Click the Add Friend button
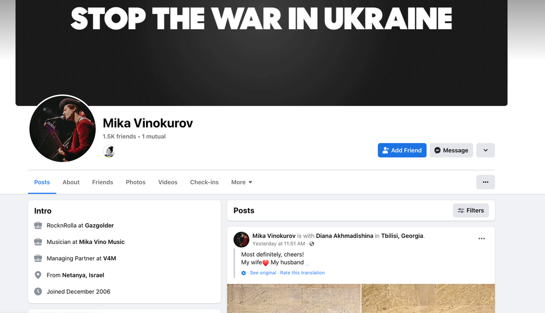Screen dimensions: 545x313 point(402,150)
